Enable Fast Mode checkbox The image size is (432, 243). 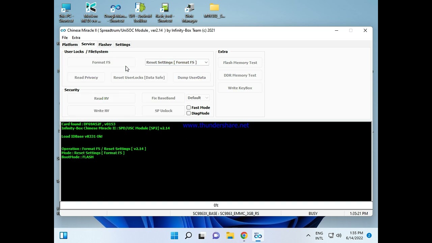[x=189, y=107]
